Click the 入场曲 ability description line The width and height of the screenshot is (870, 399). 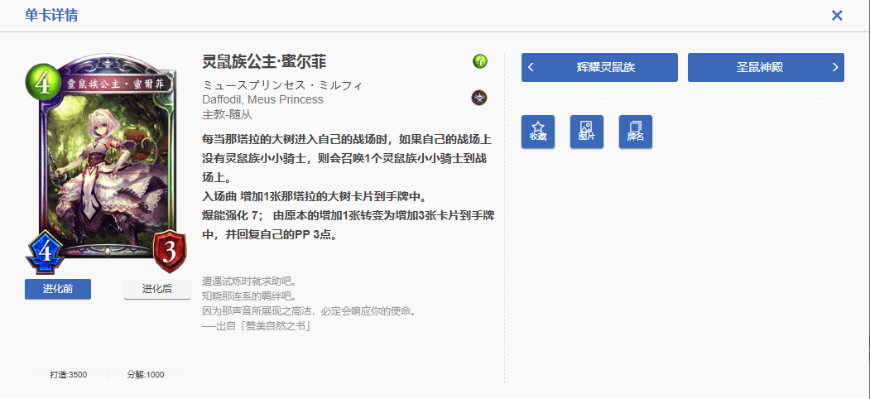pyautogui.click(x=314, y=197)
